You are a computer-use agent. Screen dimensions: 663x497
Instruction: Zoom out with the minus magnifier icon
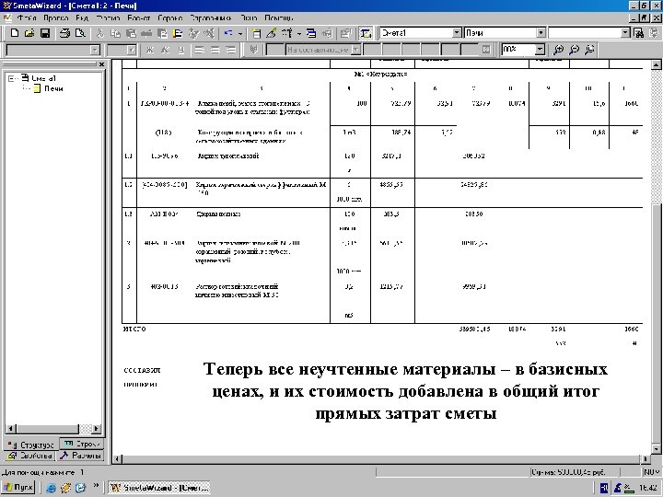coord(574,50)
